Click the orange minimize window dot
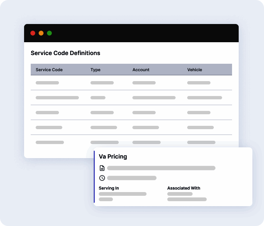Viewport: 264px width, 226px height. tap(41, 33)
